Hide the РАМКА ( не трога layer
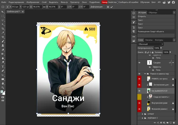178x125 pixels. (139, 79)
